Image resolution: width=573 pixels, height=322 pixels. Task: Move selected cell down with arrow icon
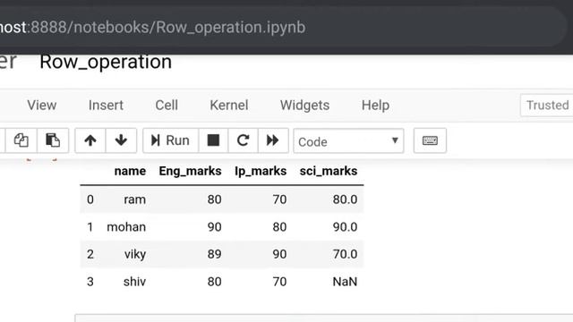coord(121,140)
